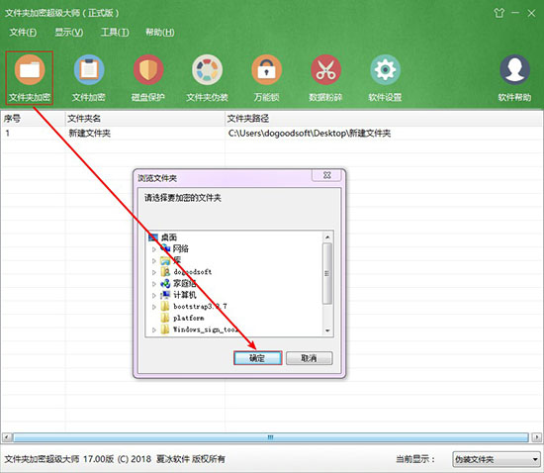Open the 磁盘保护 disk protection tool
The image size is (544, 473).
pyautogui.click(x=148, y=78)
